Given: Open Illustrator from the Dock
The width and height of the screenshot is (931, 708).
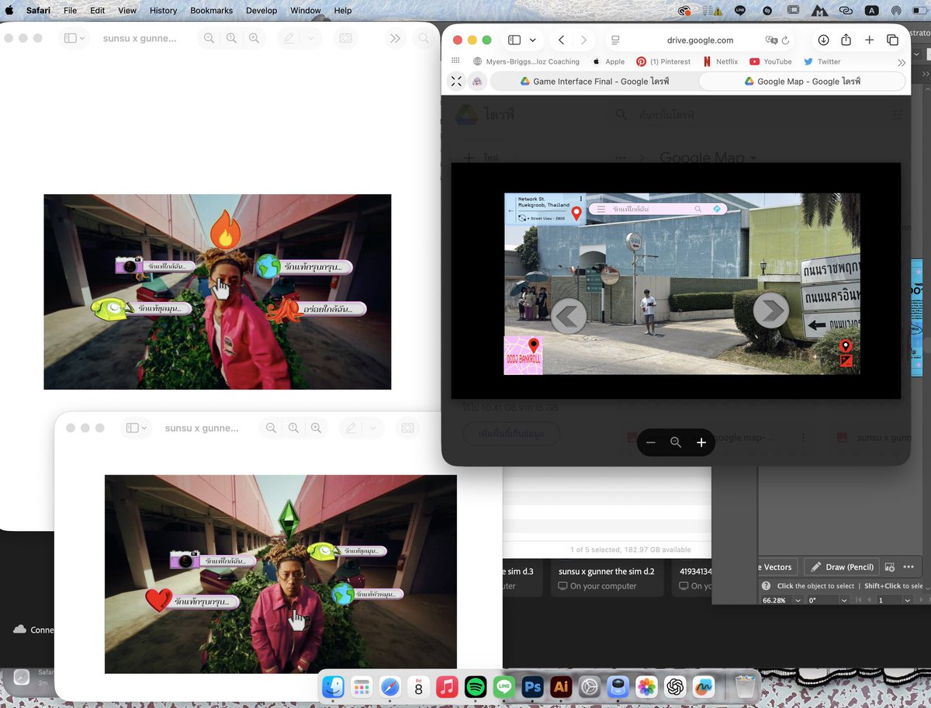Looking at the screenshot, I should click(x=561, y=686).
